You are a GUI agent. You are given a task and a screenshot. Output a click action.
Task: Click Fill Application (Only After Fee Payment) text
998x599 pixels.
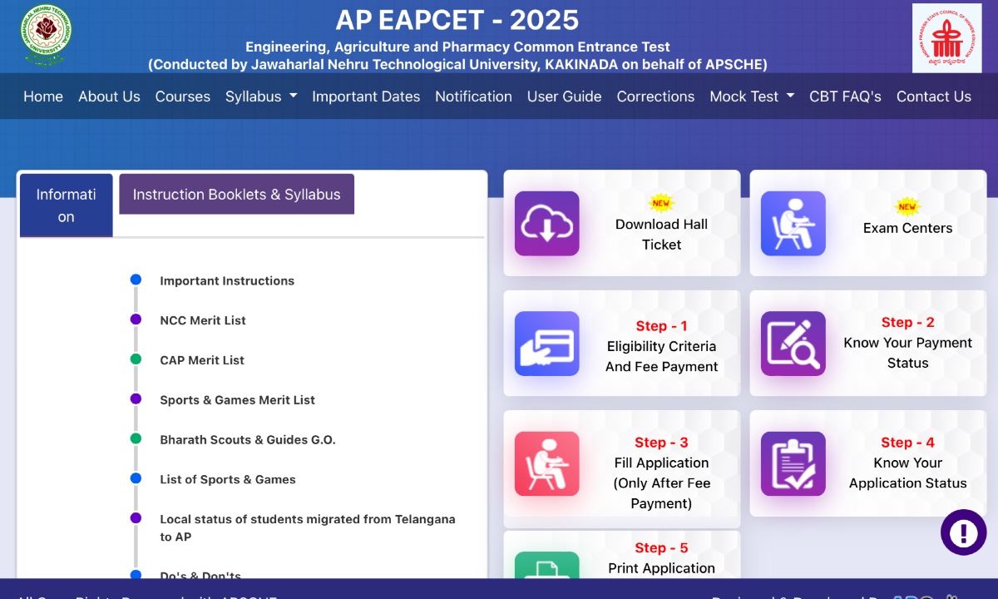661,483
